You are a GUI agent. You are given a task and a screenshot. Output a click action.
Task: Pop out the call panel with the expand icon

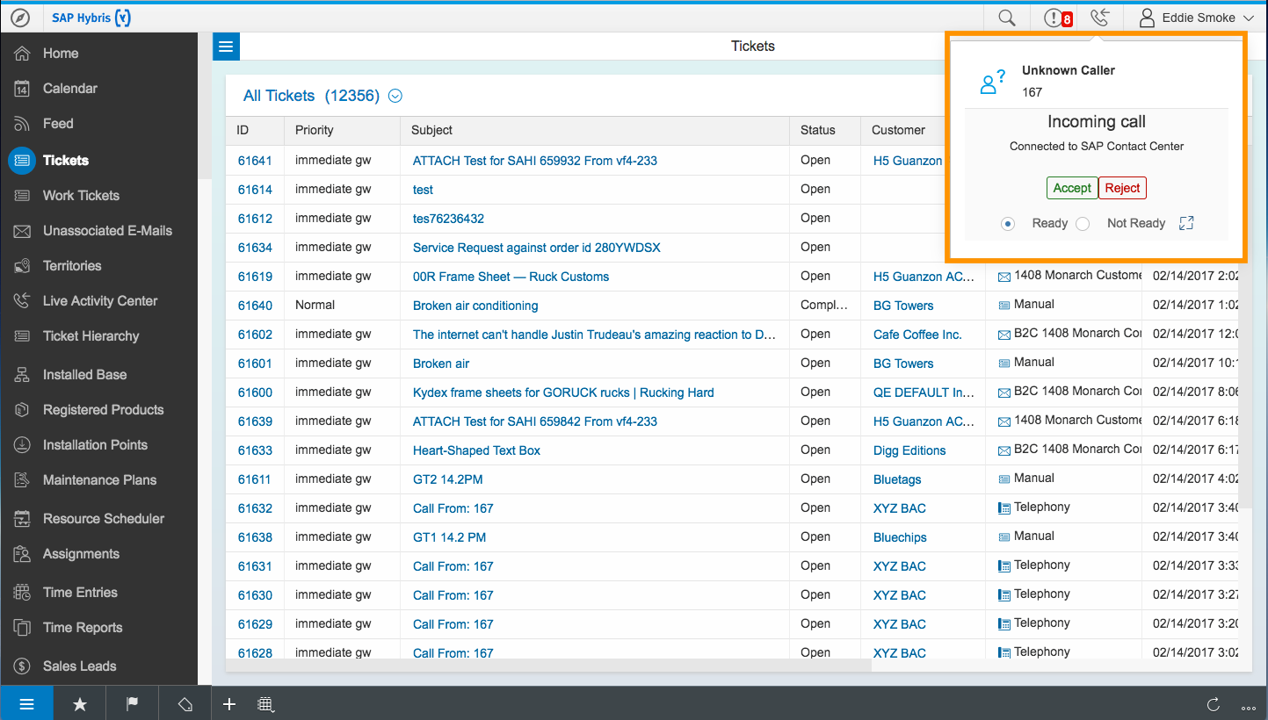(x=1186, y=223)
